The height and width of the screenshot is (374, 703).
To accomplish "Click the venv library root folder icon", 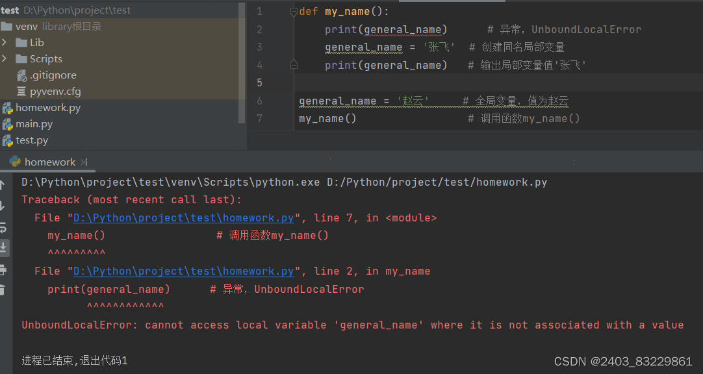I will 8,26.
